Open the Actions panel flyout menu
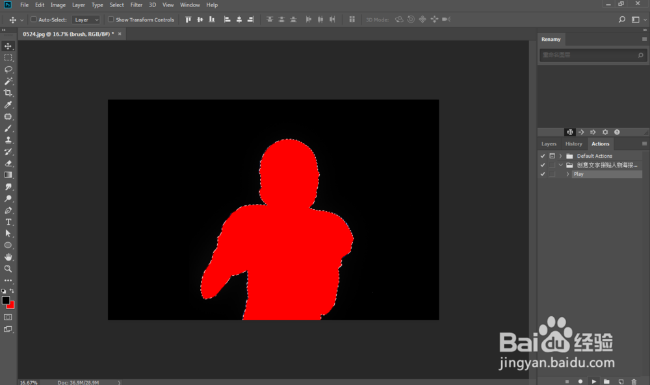 click(644, 143)
